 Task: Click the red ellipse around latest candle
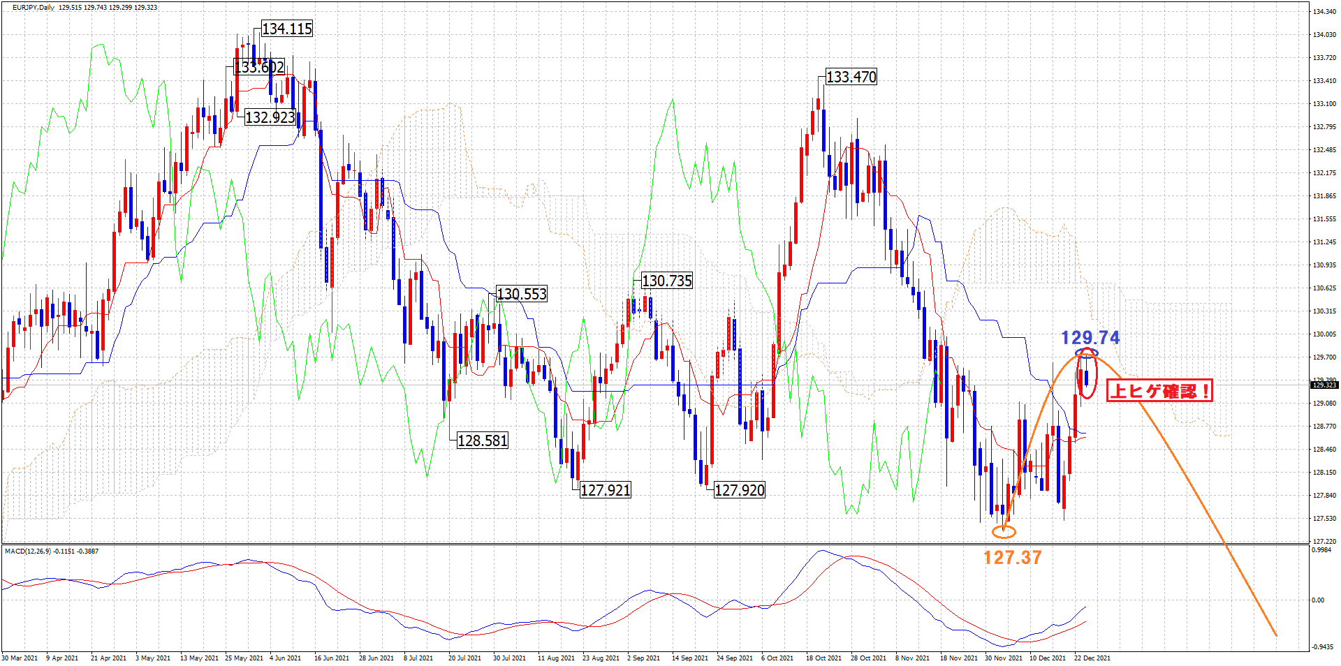pyautogui.click(x=1087, y=375)
